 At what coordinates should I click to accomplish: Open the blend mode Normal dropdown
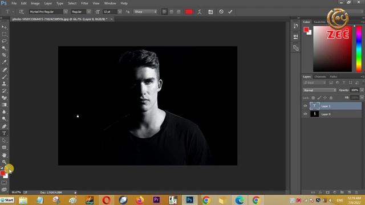319,90
